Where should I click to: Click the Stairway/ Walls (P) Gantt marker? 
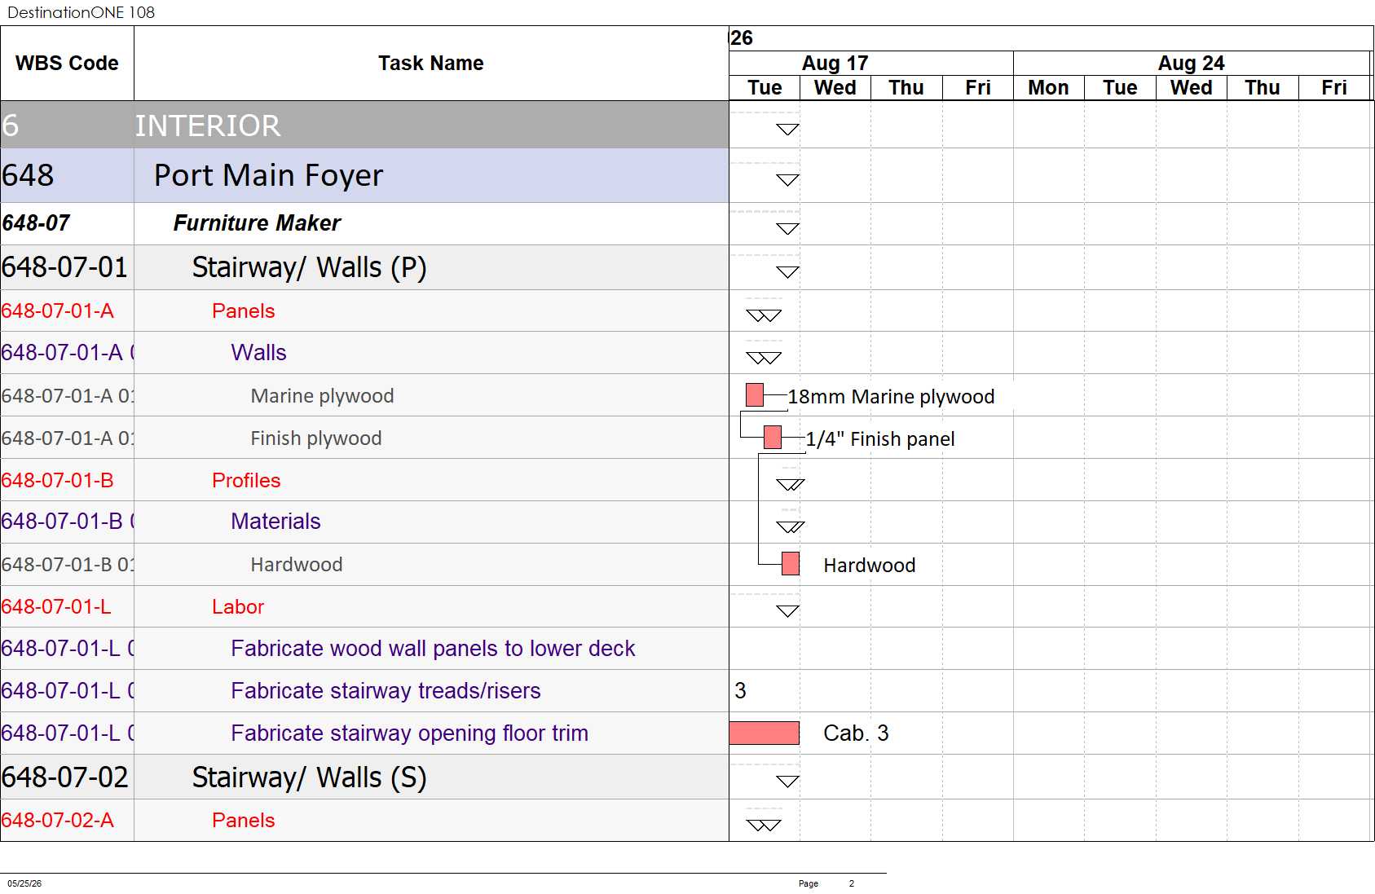pyautogui.click(x=787, y=272)
